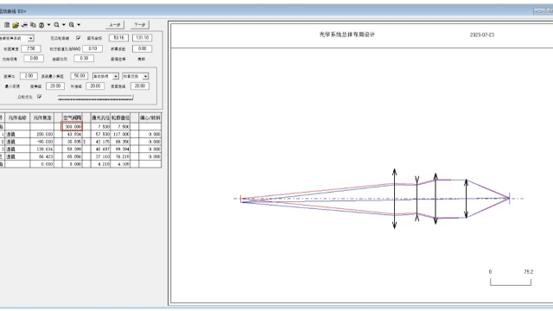The width and height of the screenshot is (553, 311).
Task: Click the 偏心/倾斜 column header
Action: [149, 117]
